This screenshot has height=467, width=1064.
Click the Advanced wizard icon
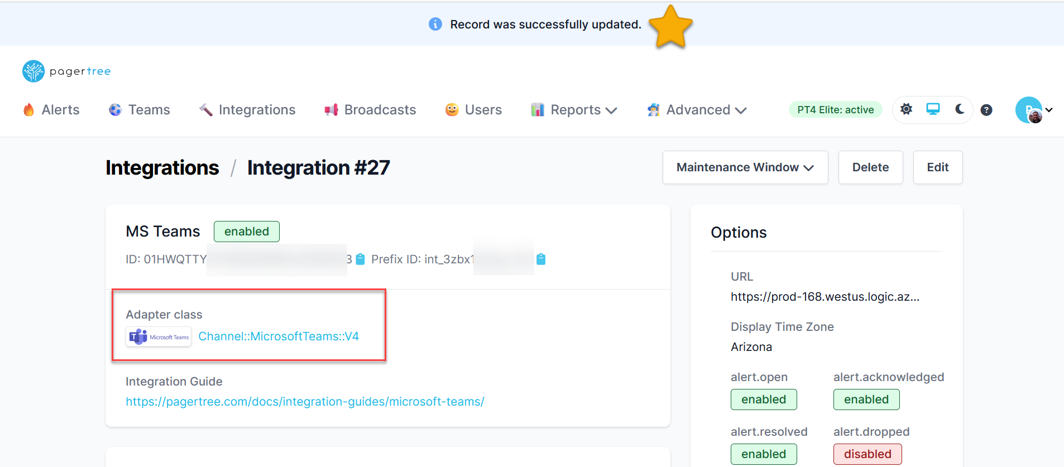(x=654, y=110)
